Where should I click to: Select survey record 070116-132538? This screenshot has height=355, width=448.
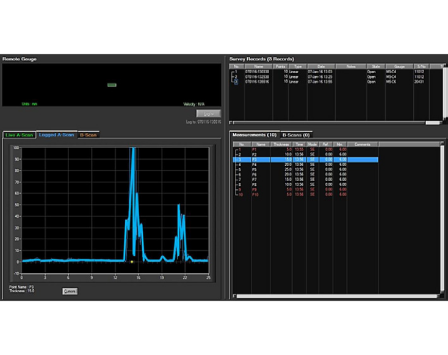tap(258, 76)
